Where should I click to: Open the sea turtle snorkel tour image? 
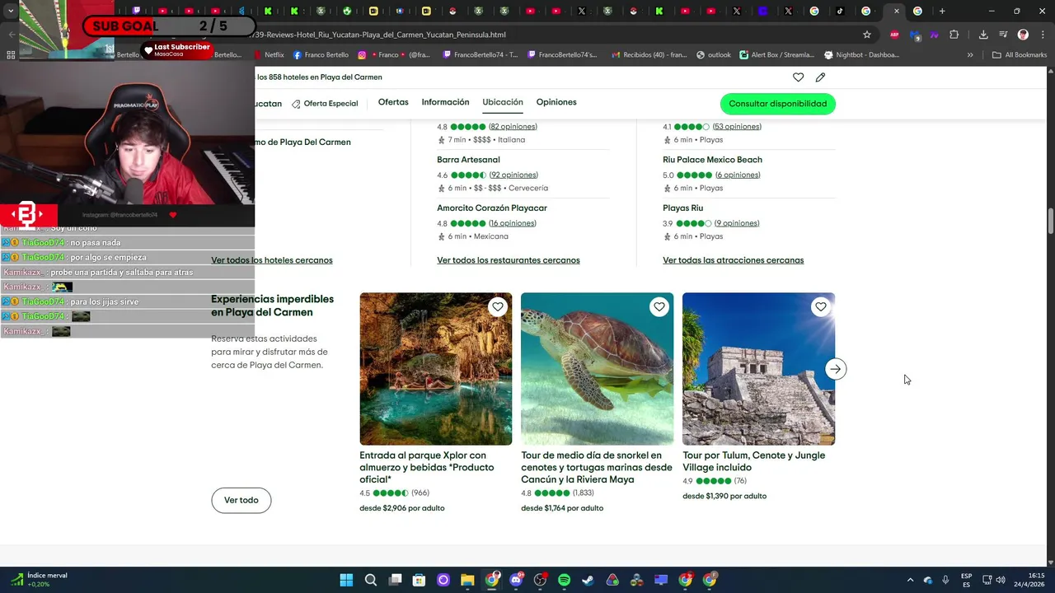pyautogui.click(x=597, y=369)
